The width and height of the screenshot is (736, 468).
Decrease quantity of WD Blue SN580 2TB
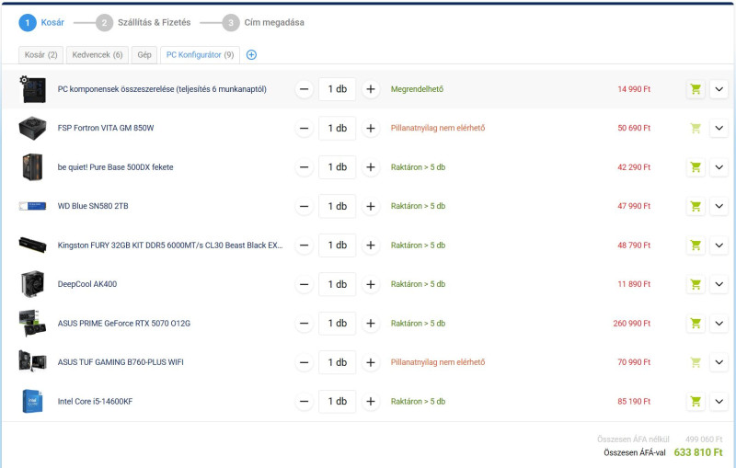pyautogui.click(x=305, y=206)
